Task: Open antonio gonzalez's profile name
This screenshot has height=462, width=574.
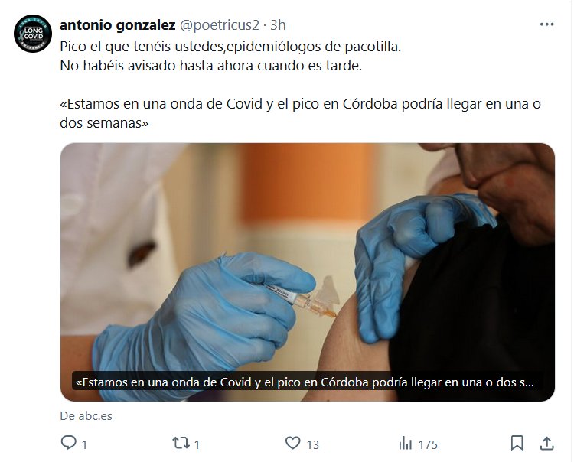Action: 118,25
